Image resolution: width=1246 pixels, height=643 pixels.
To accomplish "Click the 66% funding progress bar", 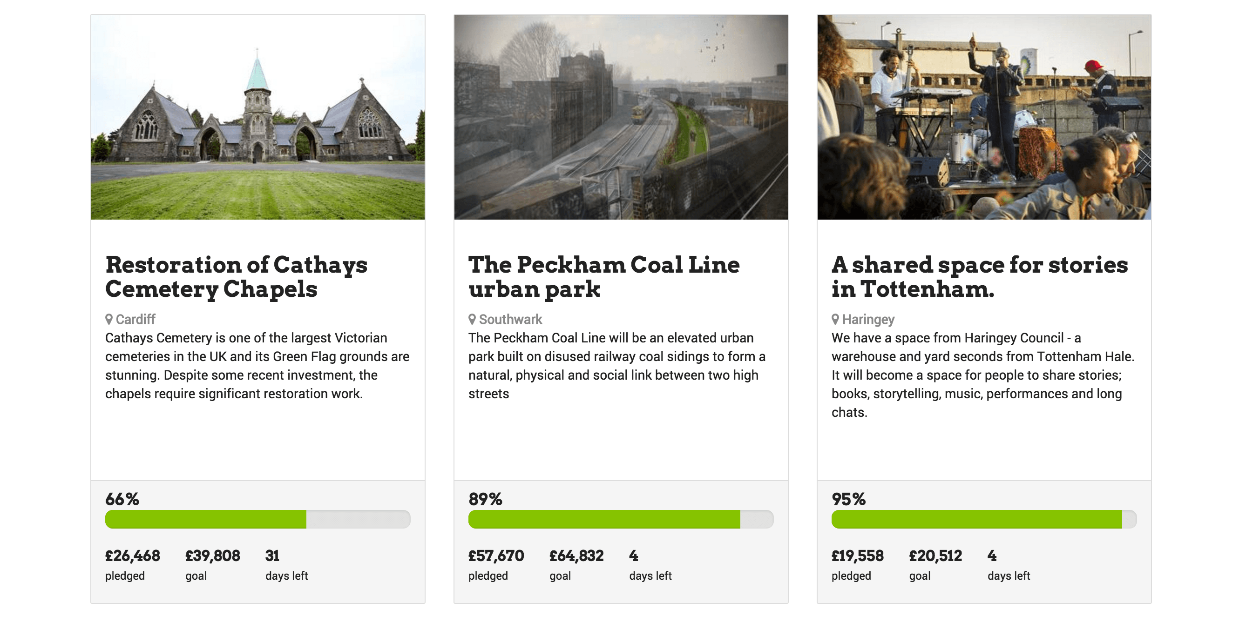I will coord(258,519).
